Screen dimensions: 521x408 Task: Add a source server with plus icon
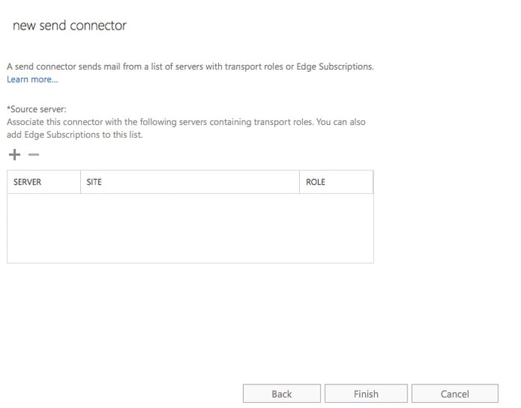tap(14, 154)
